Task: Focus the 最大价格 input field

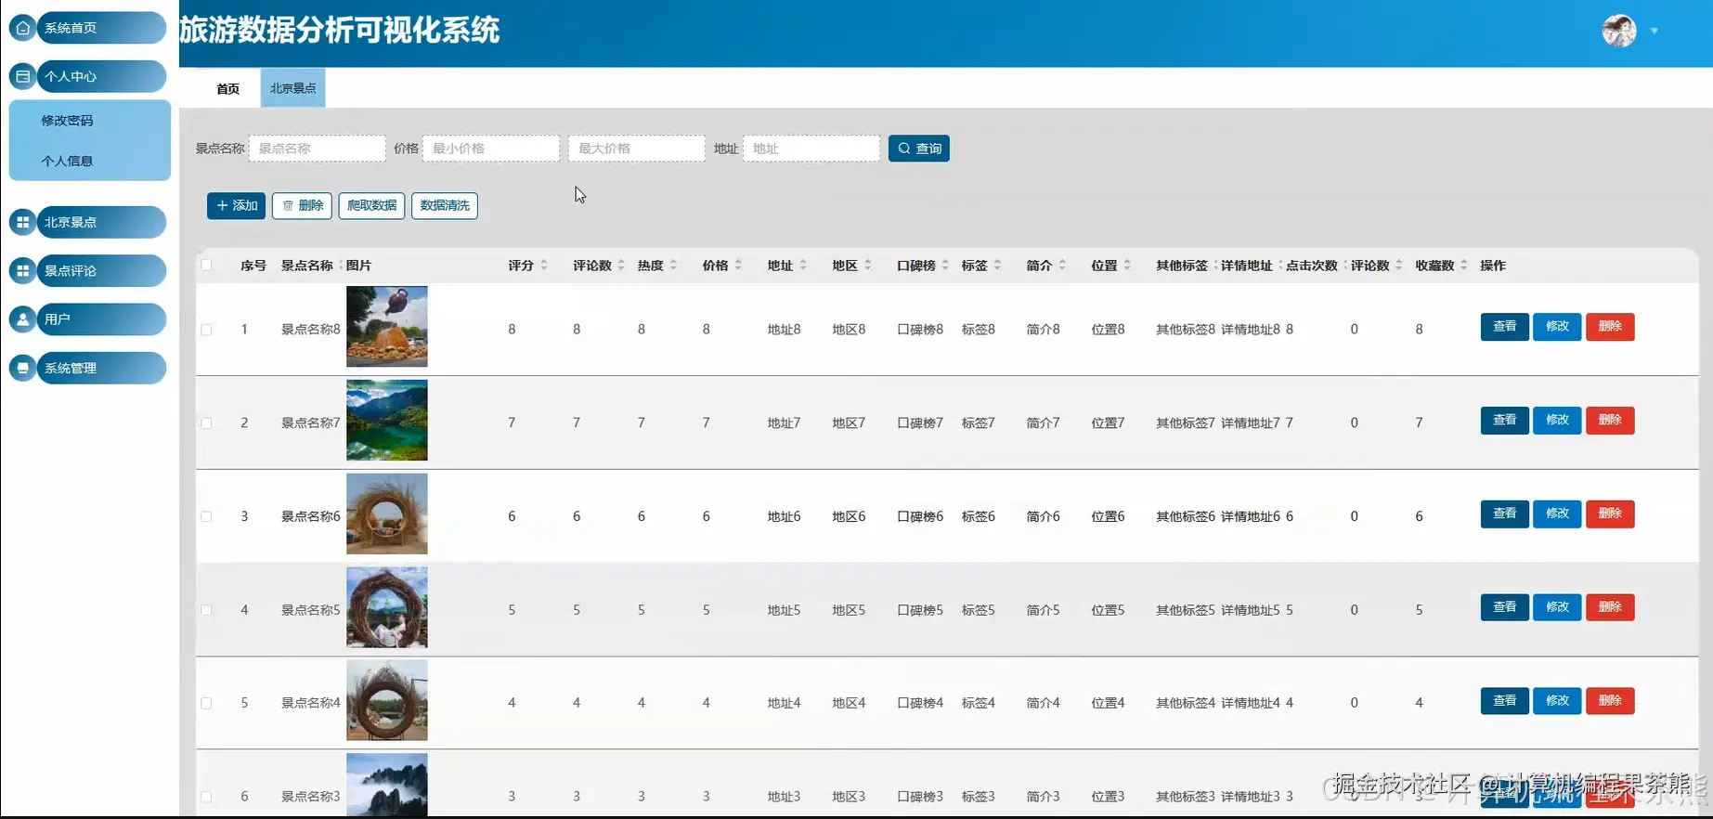Action: 637,149
